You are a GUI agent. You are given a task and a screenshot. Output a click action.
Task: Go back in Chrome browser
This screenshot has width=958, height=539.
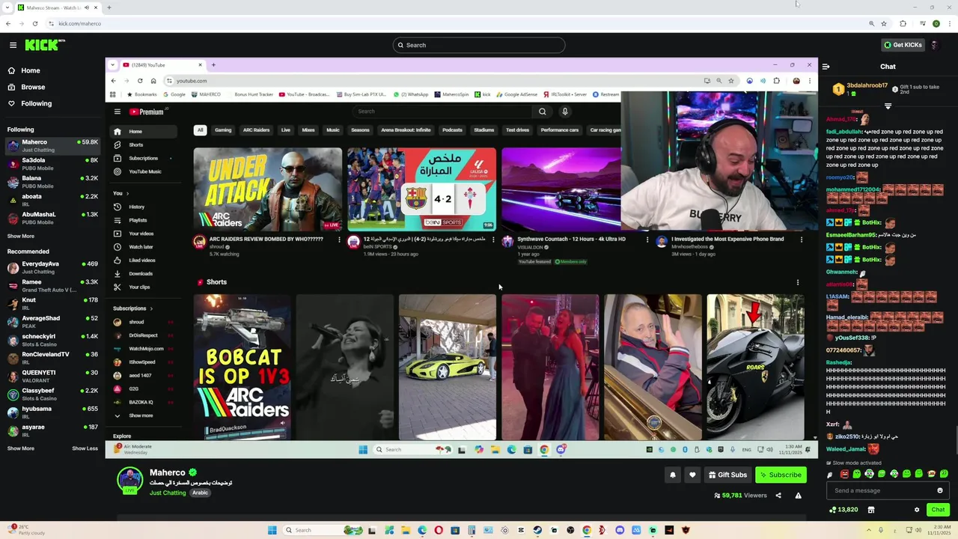(7, 23)
